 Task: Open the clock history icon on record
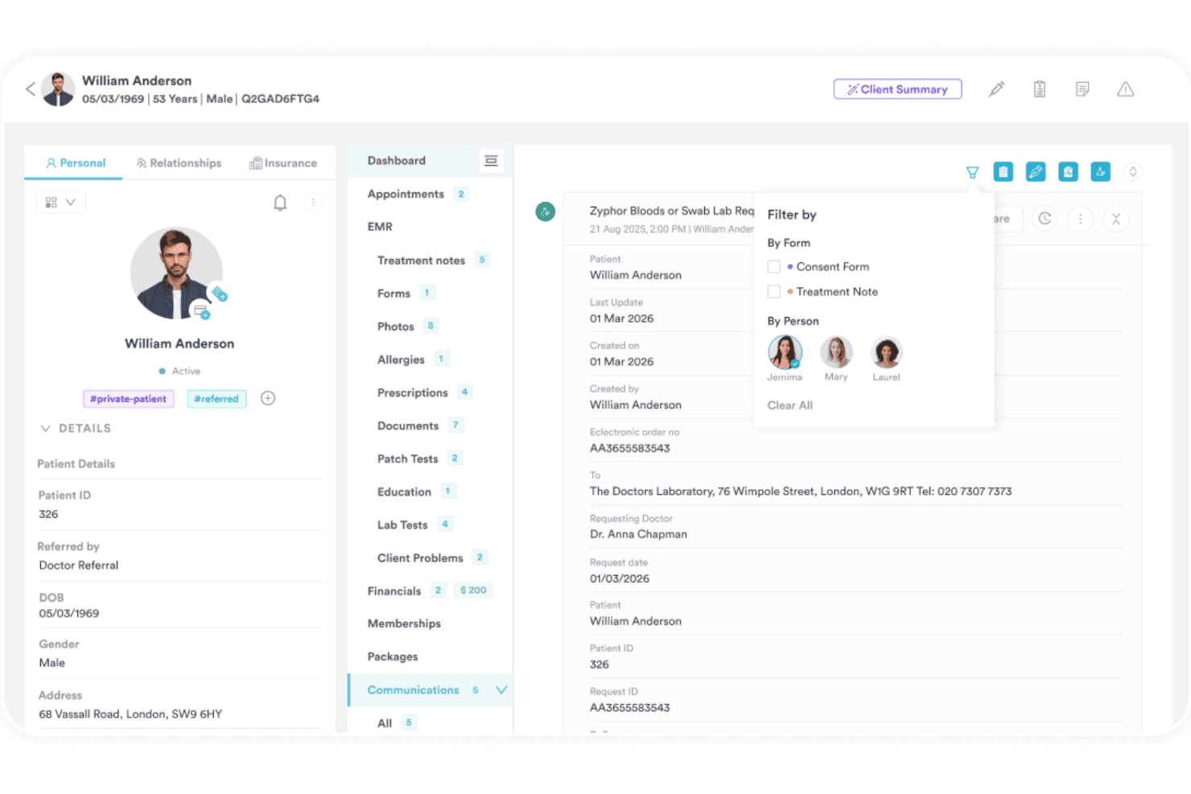coord(1045,219)
